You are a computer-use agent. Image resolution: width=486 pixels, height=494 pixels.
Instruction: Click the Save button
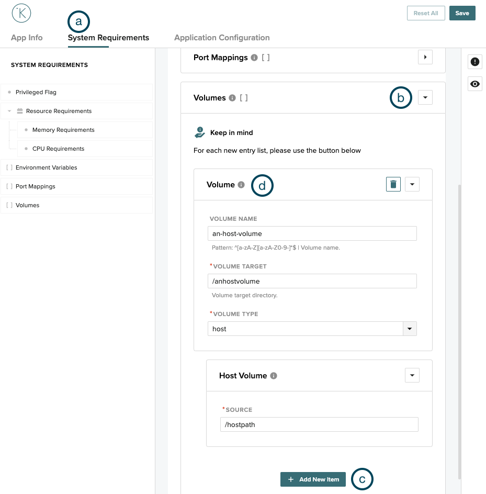point(462,13)
